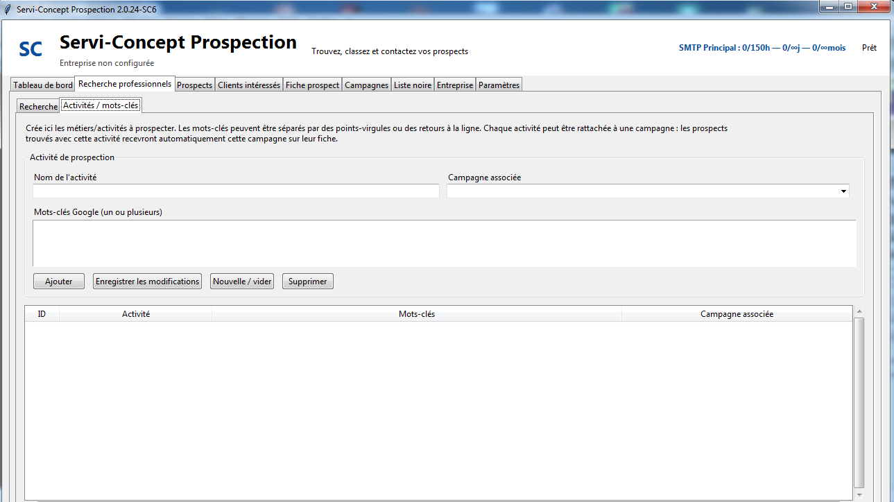Click the Ajouter button

[59, 282]
